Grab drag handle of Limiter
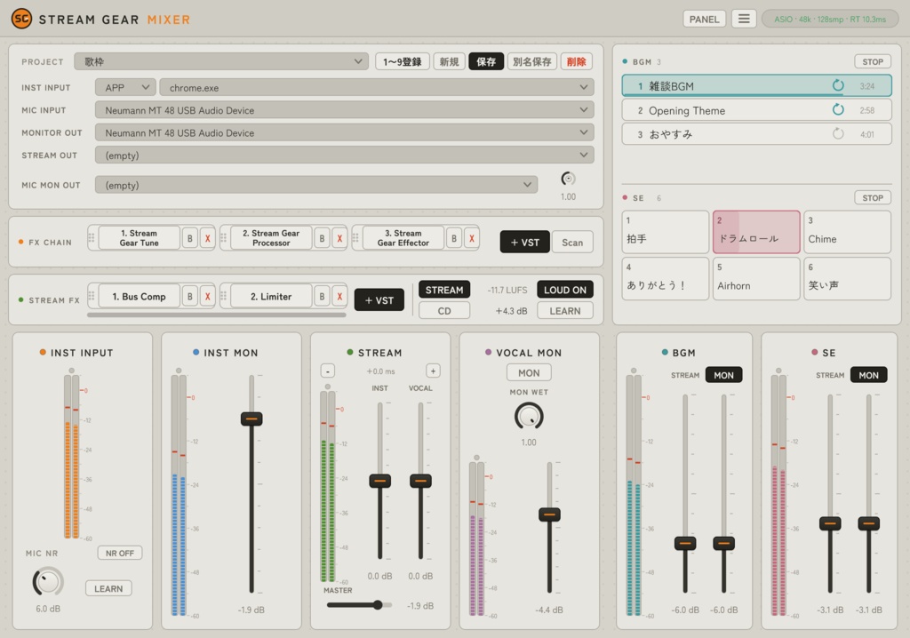The height and width of the screenshot is (638, 910). tap(223, 296)
